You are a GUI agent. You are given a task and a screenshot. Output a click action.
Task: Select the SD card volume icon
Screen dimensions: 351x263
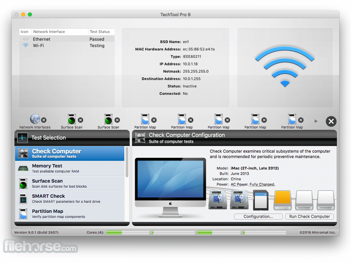pyautogui.click(x=261, y=200)
